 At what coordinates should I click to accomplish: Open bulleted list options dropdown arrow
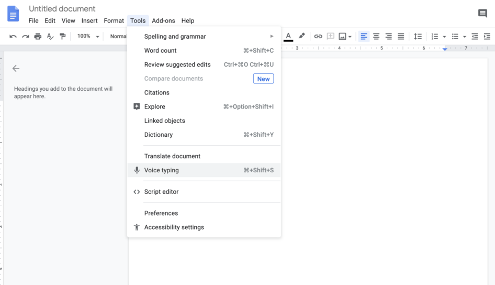464,37
